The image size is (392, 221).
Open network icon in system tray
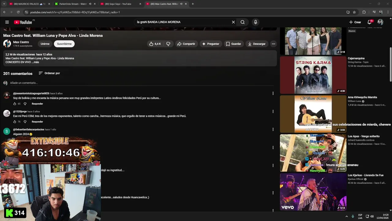[x=367, y=216]
